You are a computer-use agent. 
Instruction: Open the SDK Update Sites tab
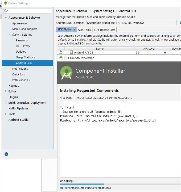pyautogui.click(x=105, y=30)
